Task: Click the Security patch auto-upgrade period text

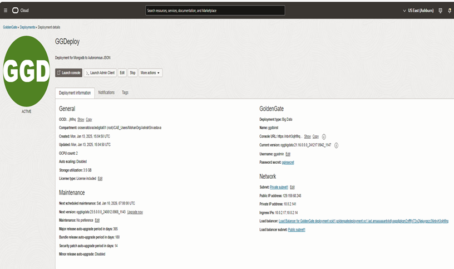Action: (x=88, y=246)
